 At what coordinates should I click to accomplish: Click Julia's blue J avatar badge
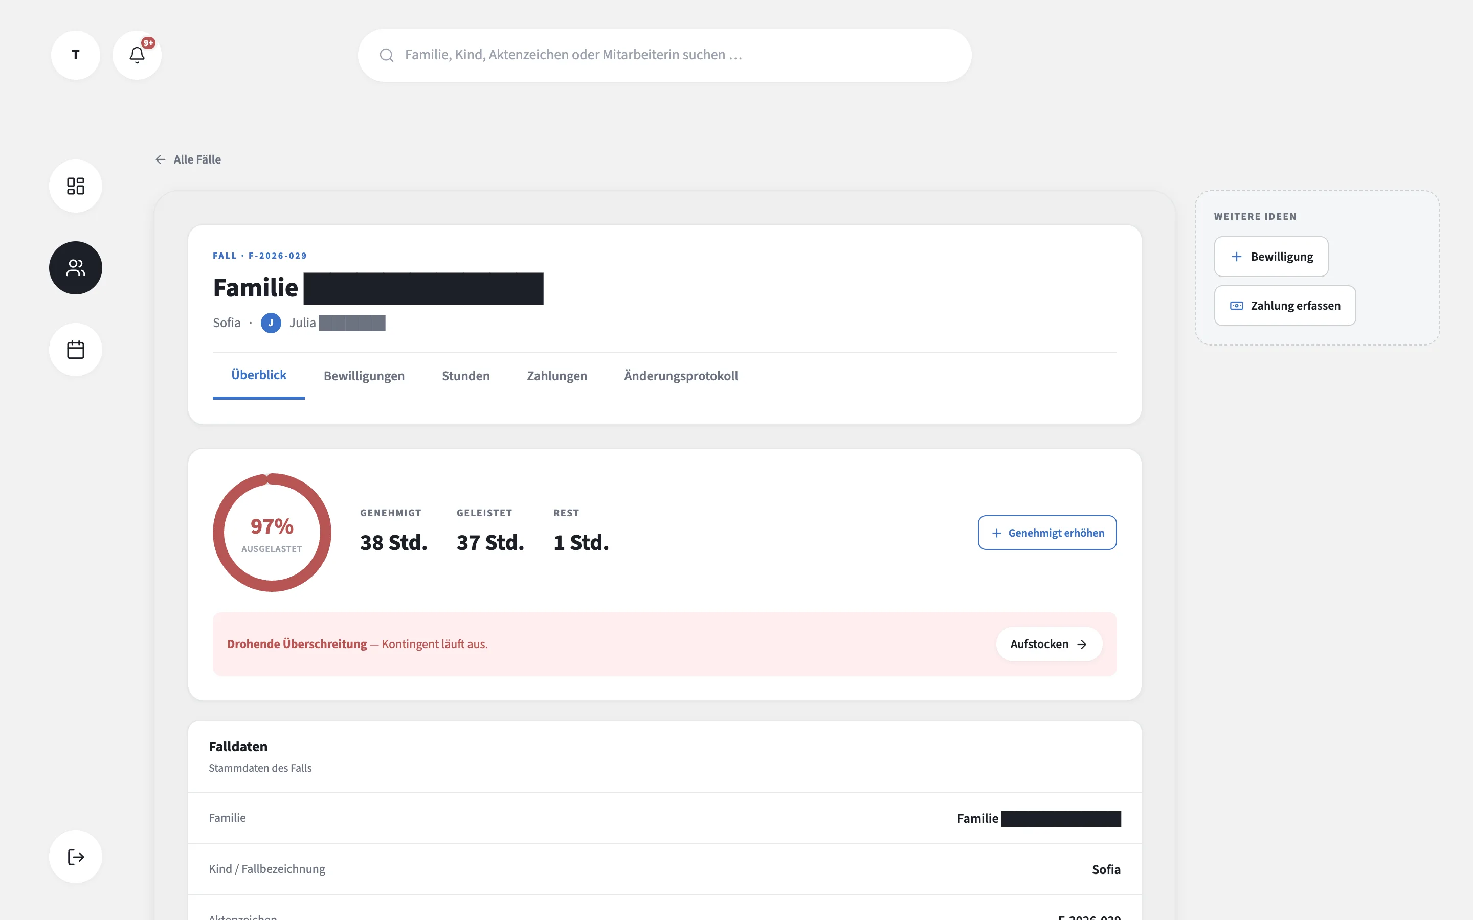point(271,323)
